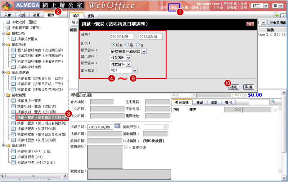Select the 所有 radio option
This screenshot has height=182, width=288.
114,44
